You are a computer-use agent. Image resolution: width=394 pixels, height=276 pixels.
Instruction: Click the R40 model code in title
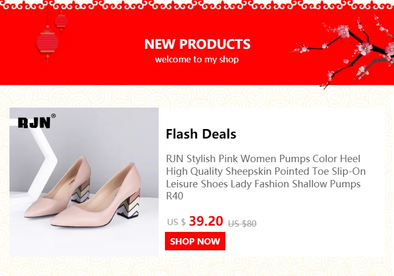point(174,196)
